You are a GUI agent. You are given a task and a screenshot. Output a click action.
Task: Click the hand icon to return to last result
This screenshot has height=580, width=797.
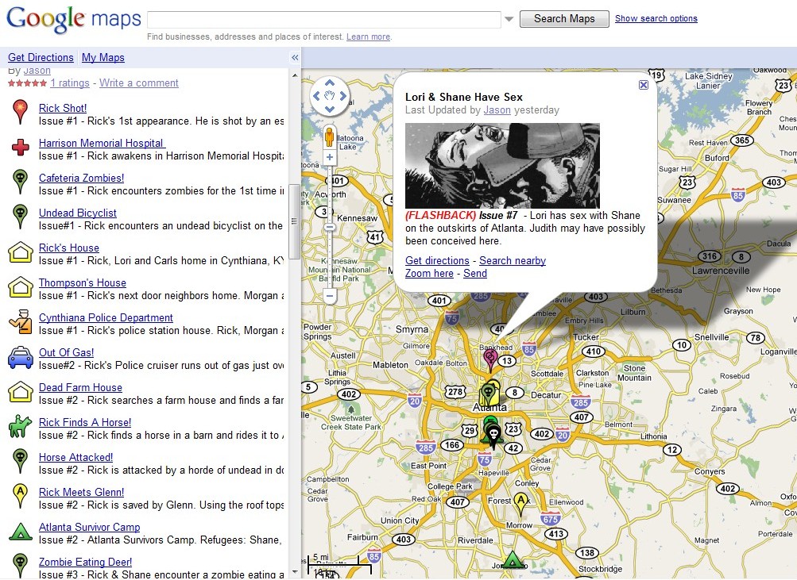pos(330,95)
